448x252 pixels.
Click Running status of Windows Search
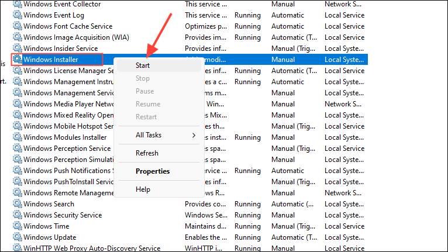click(x=247, y=204)
